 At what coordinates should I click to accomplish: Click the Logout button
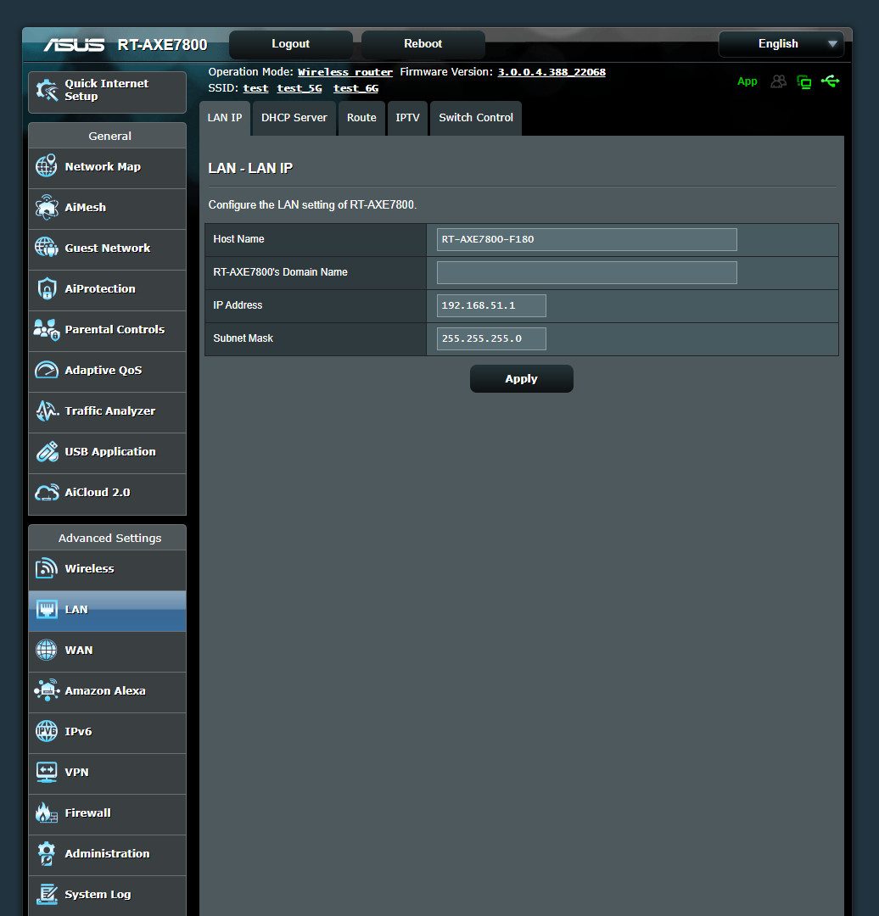coord(290,44)
